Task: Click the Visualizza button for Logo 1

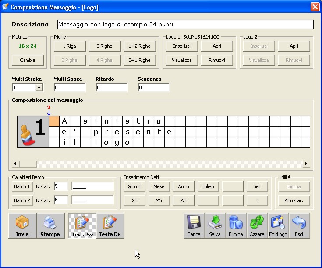Action: pos(182,60)
